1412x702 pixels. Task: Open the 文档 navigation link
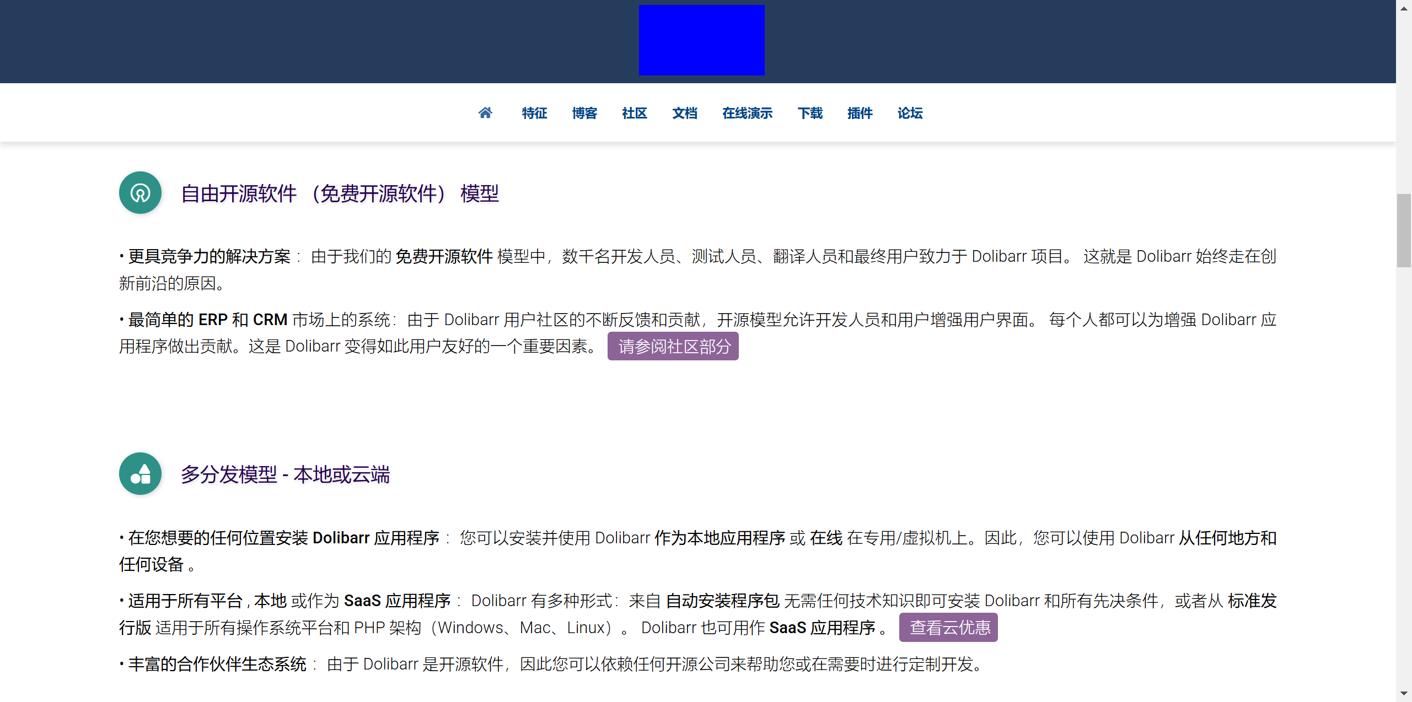click(x=685, y=114)
